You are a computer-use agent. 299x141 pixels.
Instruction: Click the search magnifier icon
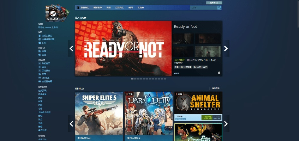point(219,8)
